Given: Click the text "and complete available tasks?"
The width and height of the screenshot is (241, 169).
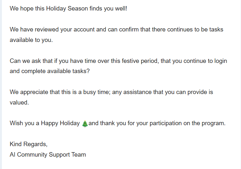Looking at the screenshot, I should pyautogui.click(x=50, y=71).
